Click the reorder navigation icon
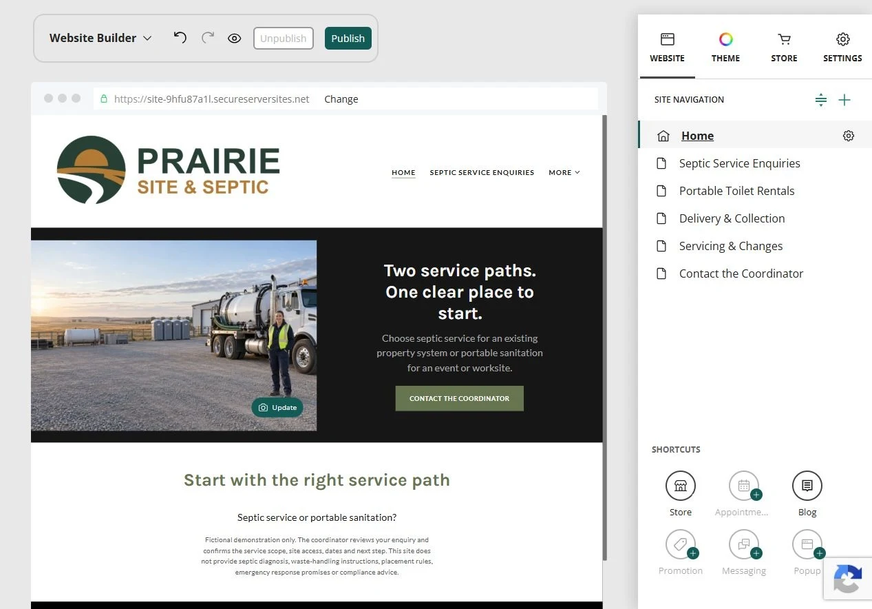Image resolution: width=872 pixels, height=609 pixels. click(820, 100)
